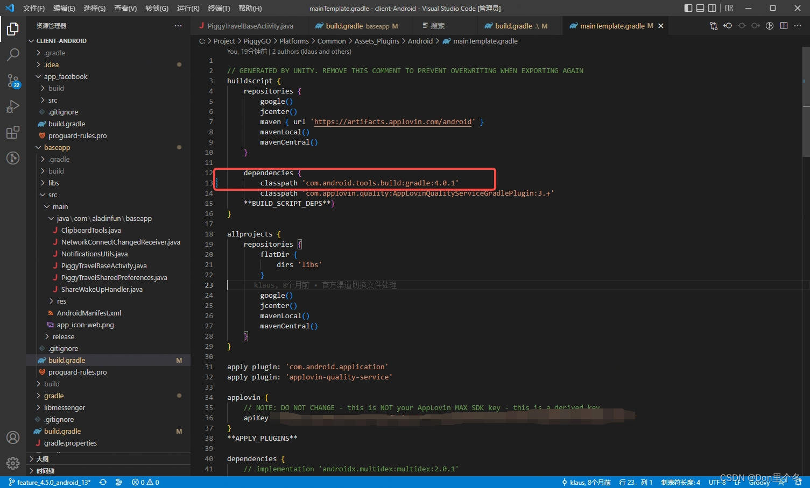Open the 查看(V) menu
This screenshot has width=810, height=488.
[x=125, y=8]
